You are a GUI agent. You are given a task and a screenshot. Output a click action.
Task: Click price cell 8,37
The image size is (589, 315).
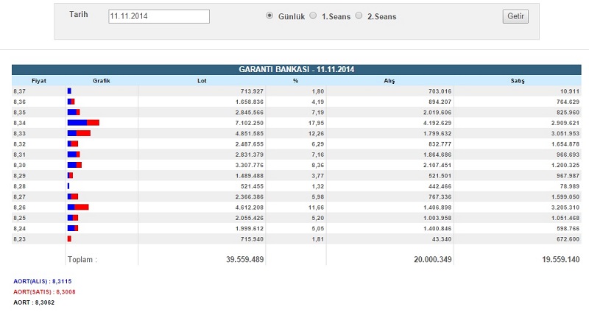(x=20, y=91)
